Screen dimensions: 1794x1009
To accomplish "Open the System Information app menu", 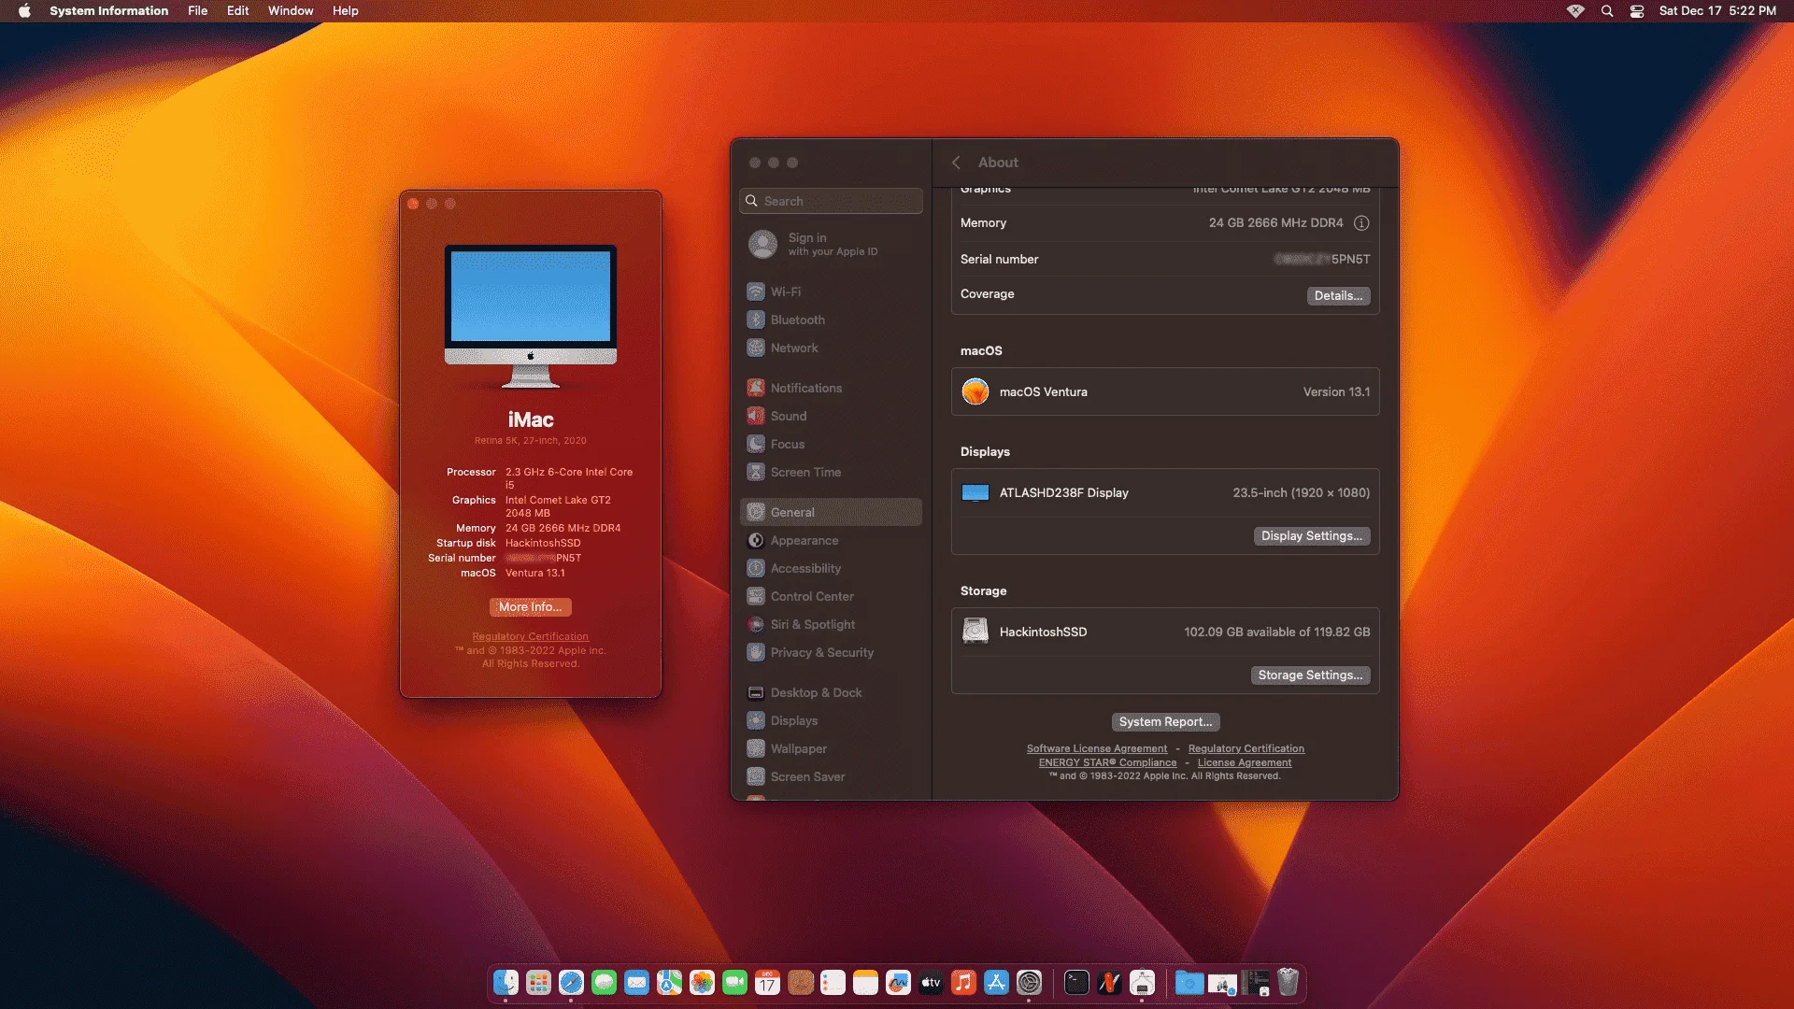I will [x=109, y=11].
